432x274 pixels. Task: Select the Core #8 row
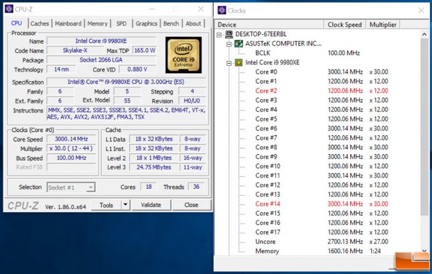pyautogui.click(x=321, y=147)
